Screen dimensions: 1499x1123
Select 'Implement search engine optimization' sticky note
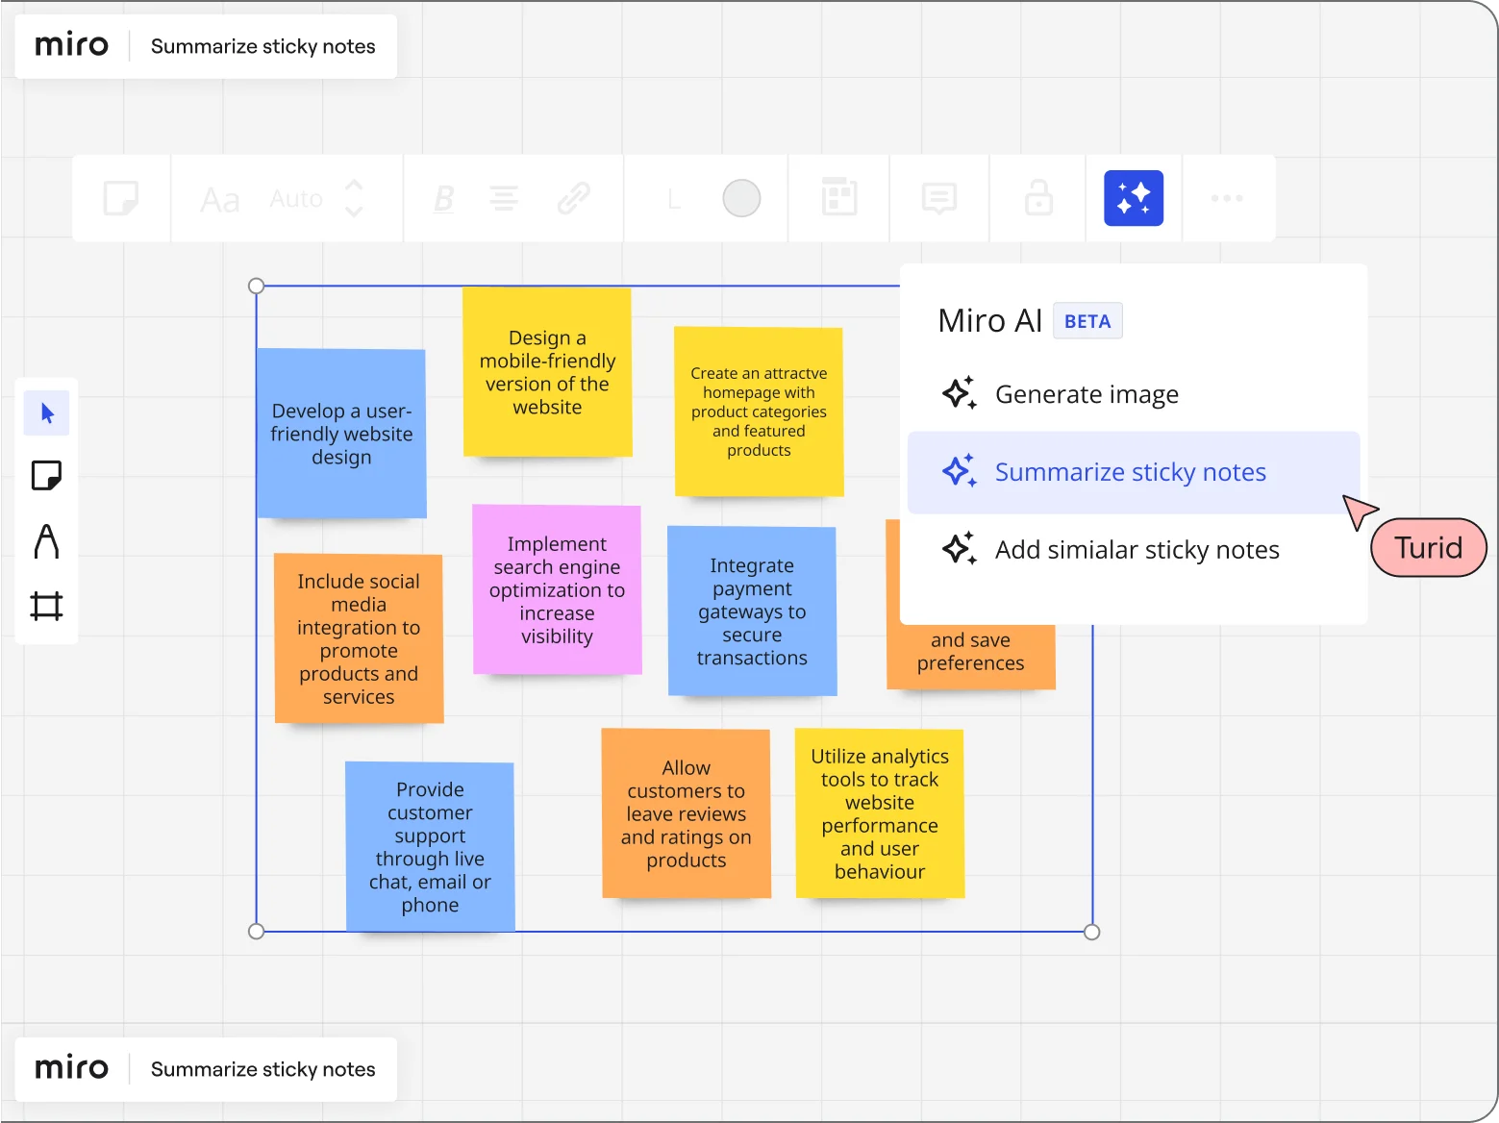tap(557, 589)
